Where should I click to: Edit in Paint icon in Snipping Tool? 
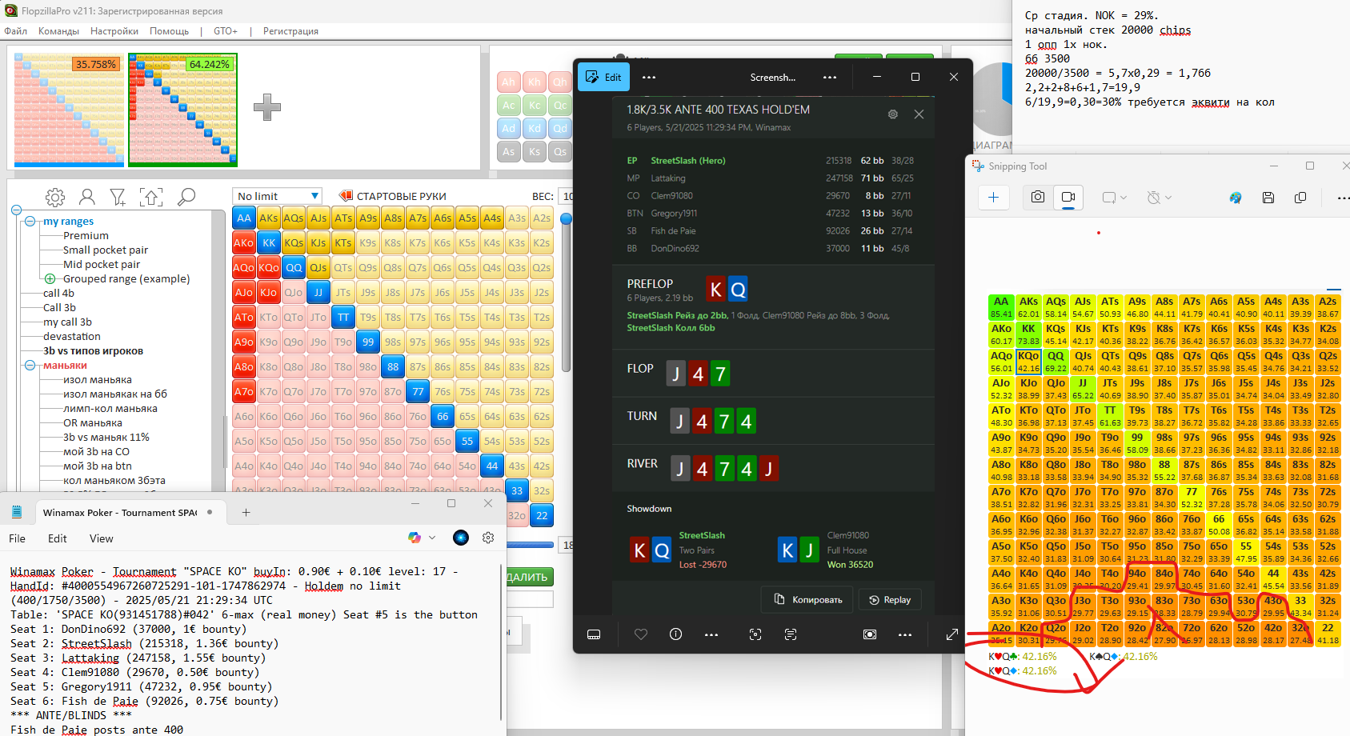point(1236,198)
